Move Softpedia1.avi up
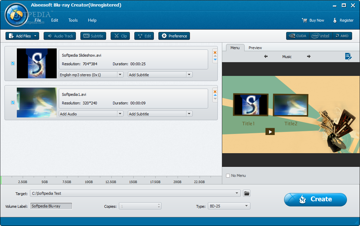 click(x=215, y=95)
